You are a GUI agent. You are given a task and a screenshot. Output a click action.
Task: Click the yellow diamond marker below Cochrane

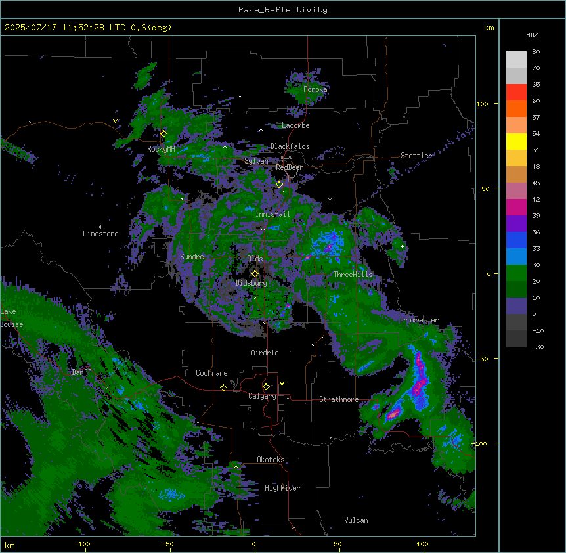click(223, 387)
